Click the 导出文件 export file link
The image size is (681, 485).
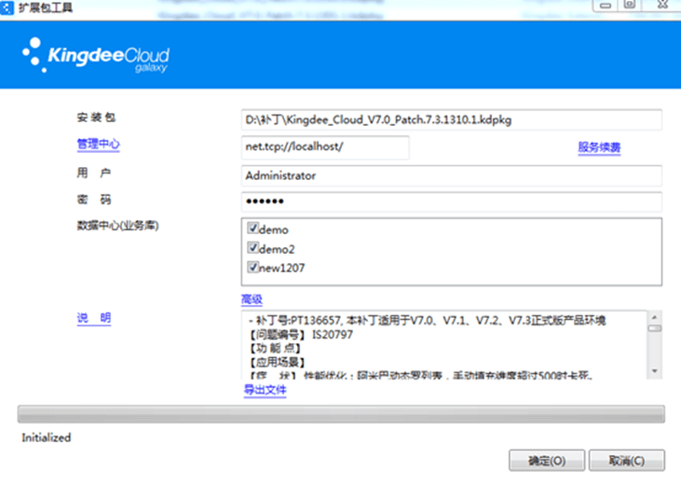(265, 390)
